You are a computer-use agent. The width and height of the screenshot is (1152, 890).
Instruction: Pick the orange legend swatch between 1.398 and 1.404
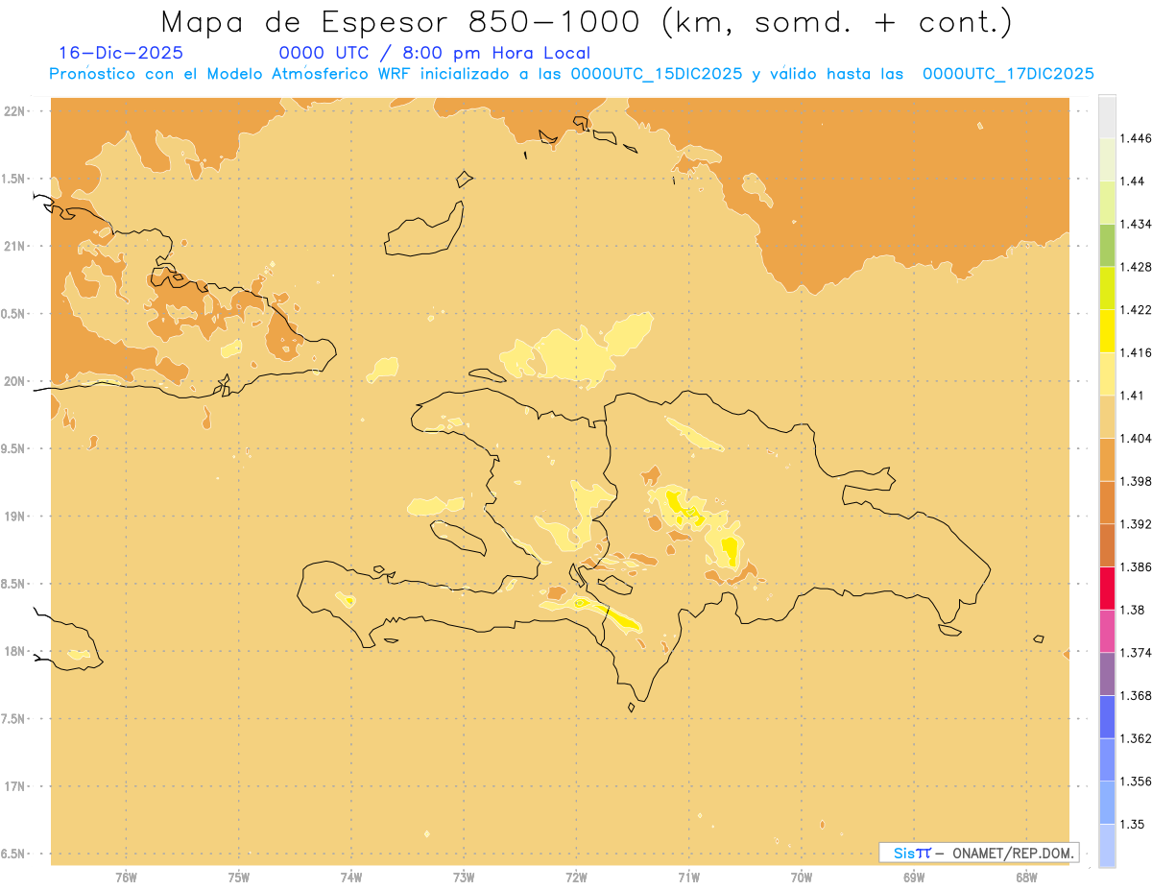[x=1107, y=460]
